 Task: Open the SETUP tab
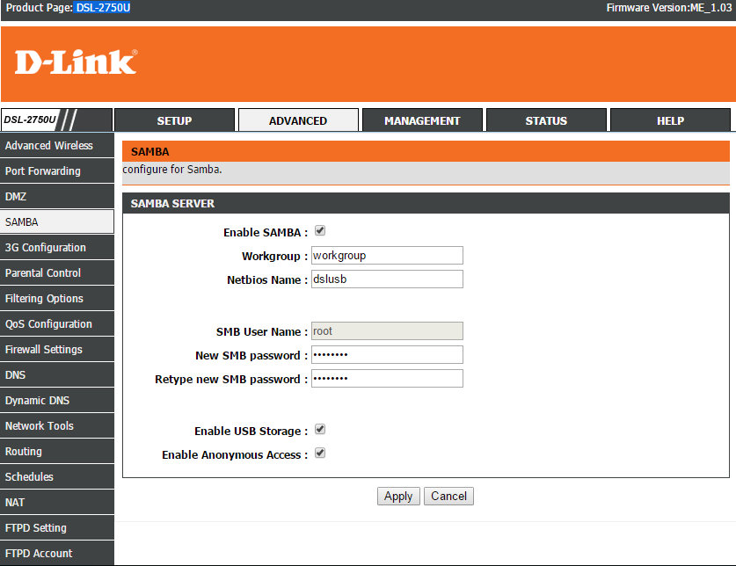174,120
